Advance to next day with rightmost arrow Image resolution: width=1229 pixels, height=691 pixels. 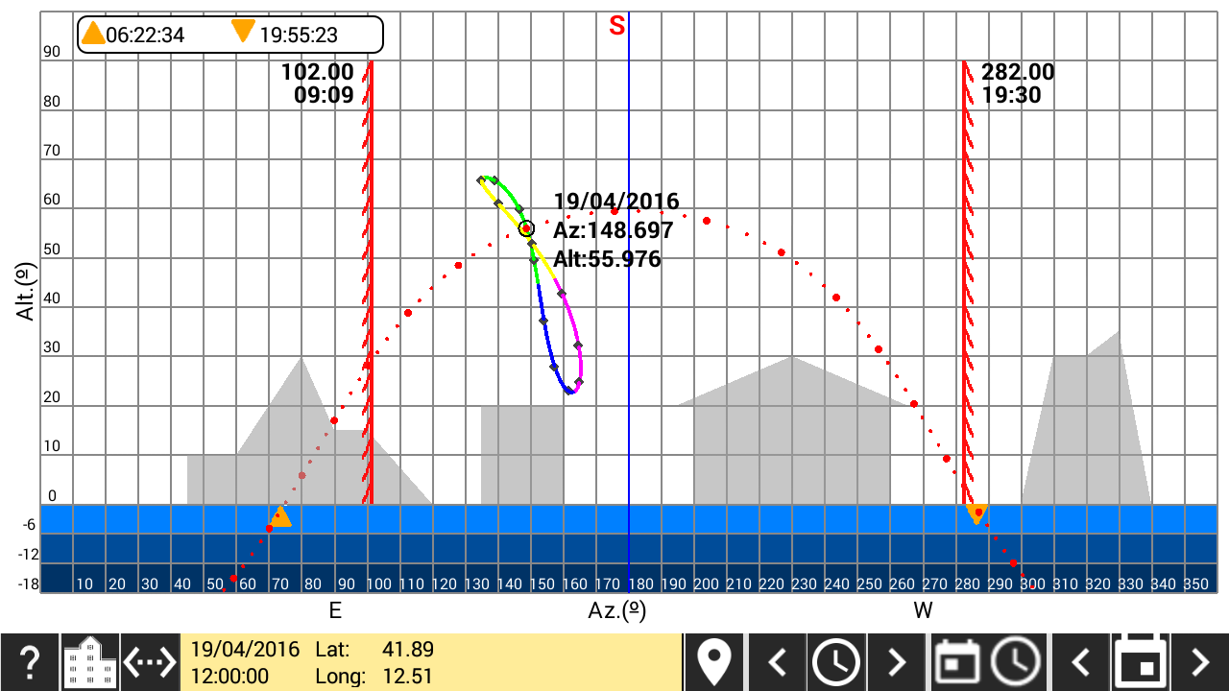pos(1199,662)
